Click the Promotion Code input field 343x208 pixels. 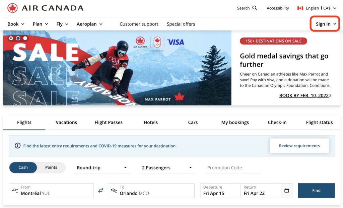[232, 168]
